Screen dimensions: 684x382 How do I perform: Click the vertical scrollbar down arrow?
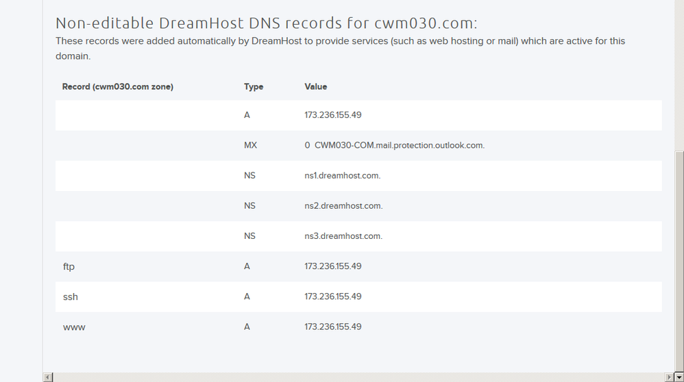click(x=679, y=377)
